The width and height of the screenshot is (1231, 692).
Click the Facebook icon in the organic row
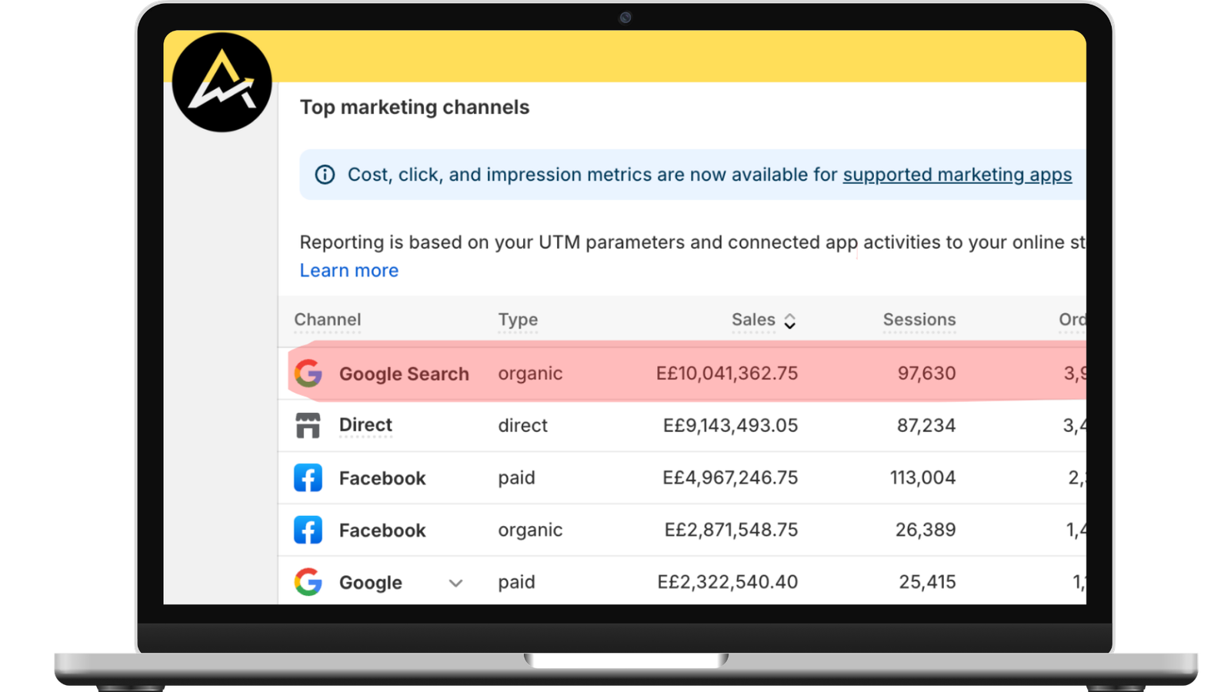tap(308, 530)
